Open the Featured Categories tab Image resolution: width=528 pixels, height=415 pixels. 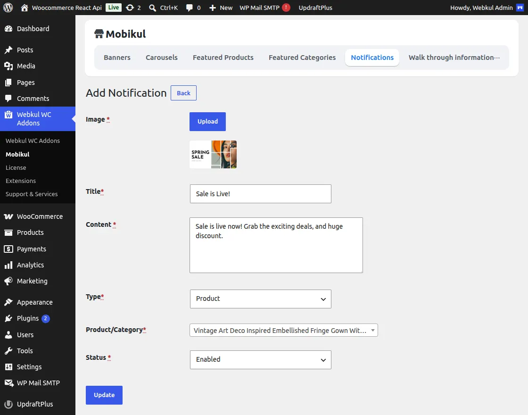(302, 58)
